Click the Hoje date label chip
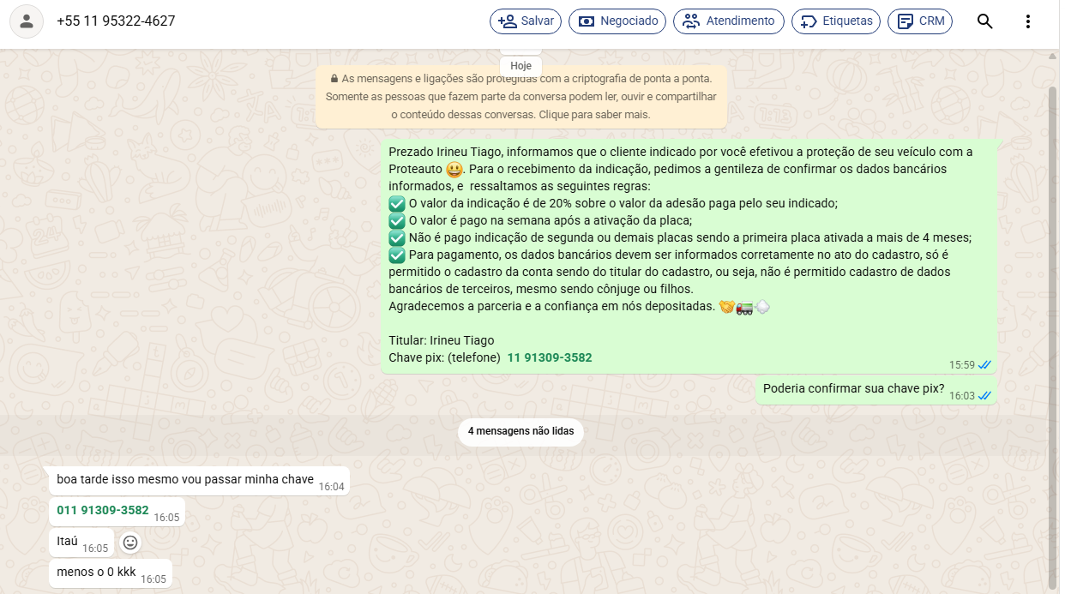 point(520,66)
